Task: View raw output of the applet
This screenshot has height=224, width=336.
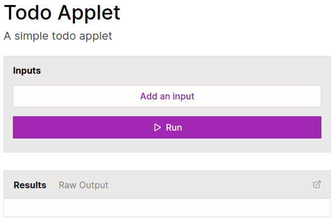Action: (83, 185)
